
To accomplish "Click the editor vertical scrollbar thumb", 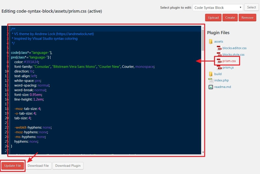I will (x=203, y=40).
